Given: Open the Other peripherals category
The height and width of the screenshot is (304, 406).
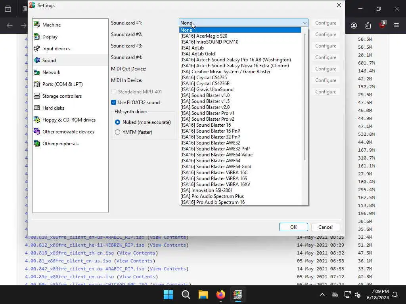Looking at the screenshot, I should coord(70,144).
